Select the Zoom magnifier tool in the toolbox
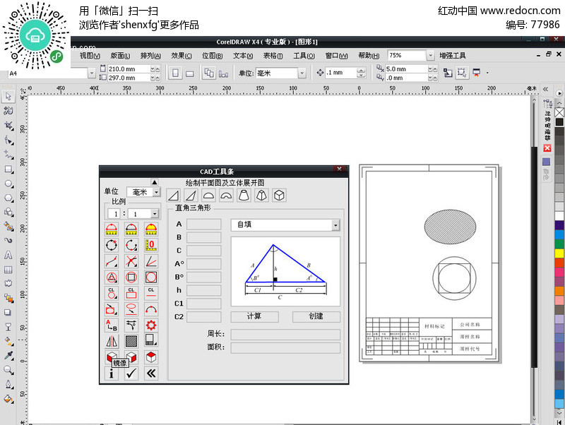565x425 pixels. [x=8, y=370]
